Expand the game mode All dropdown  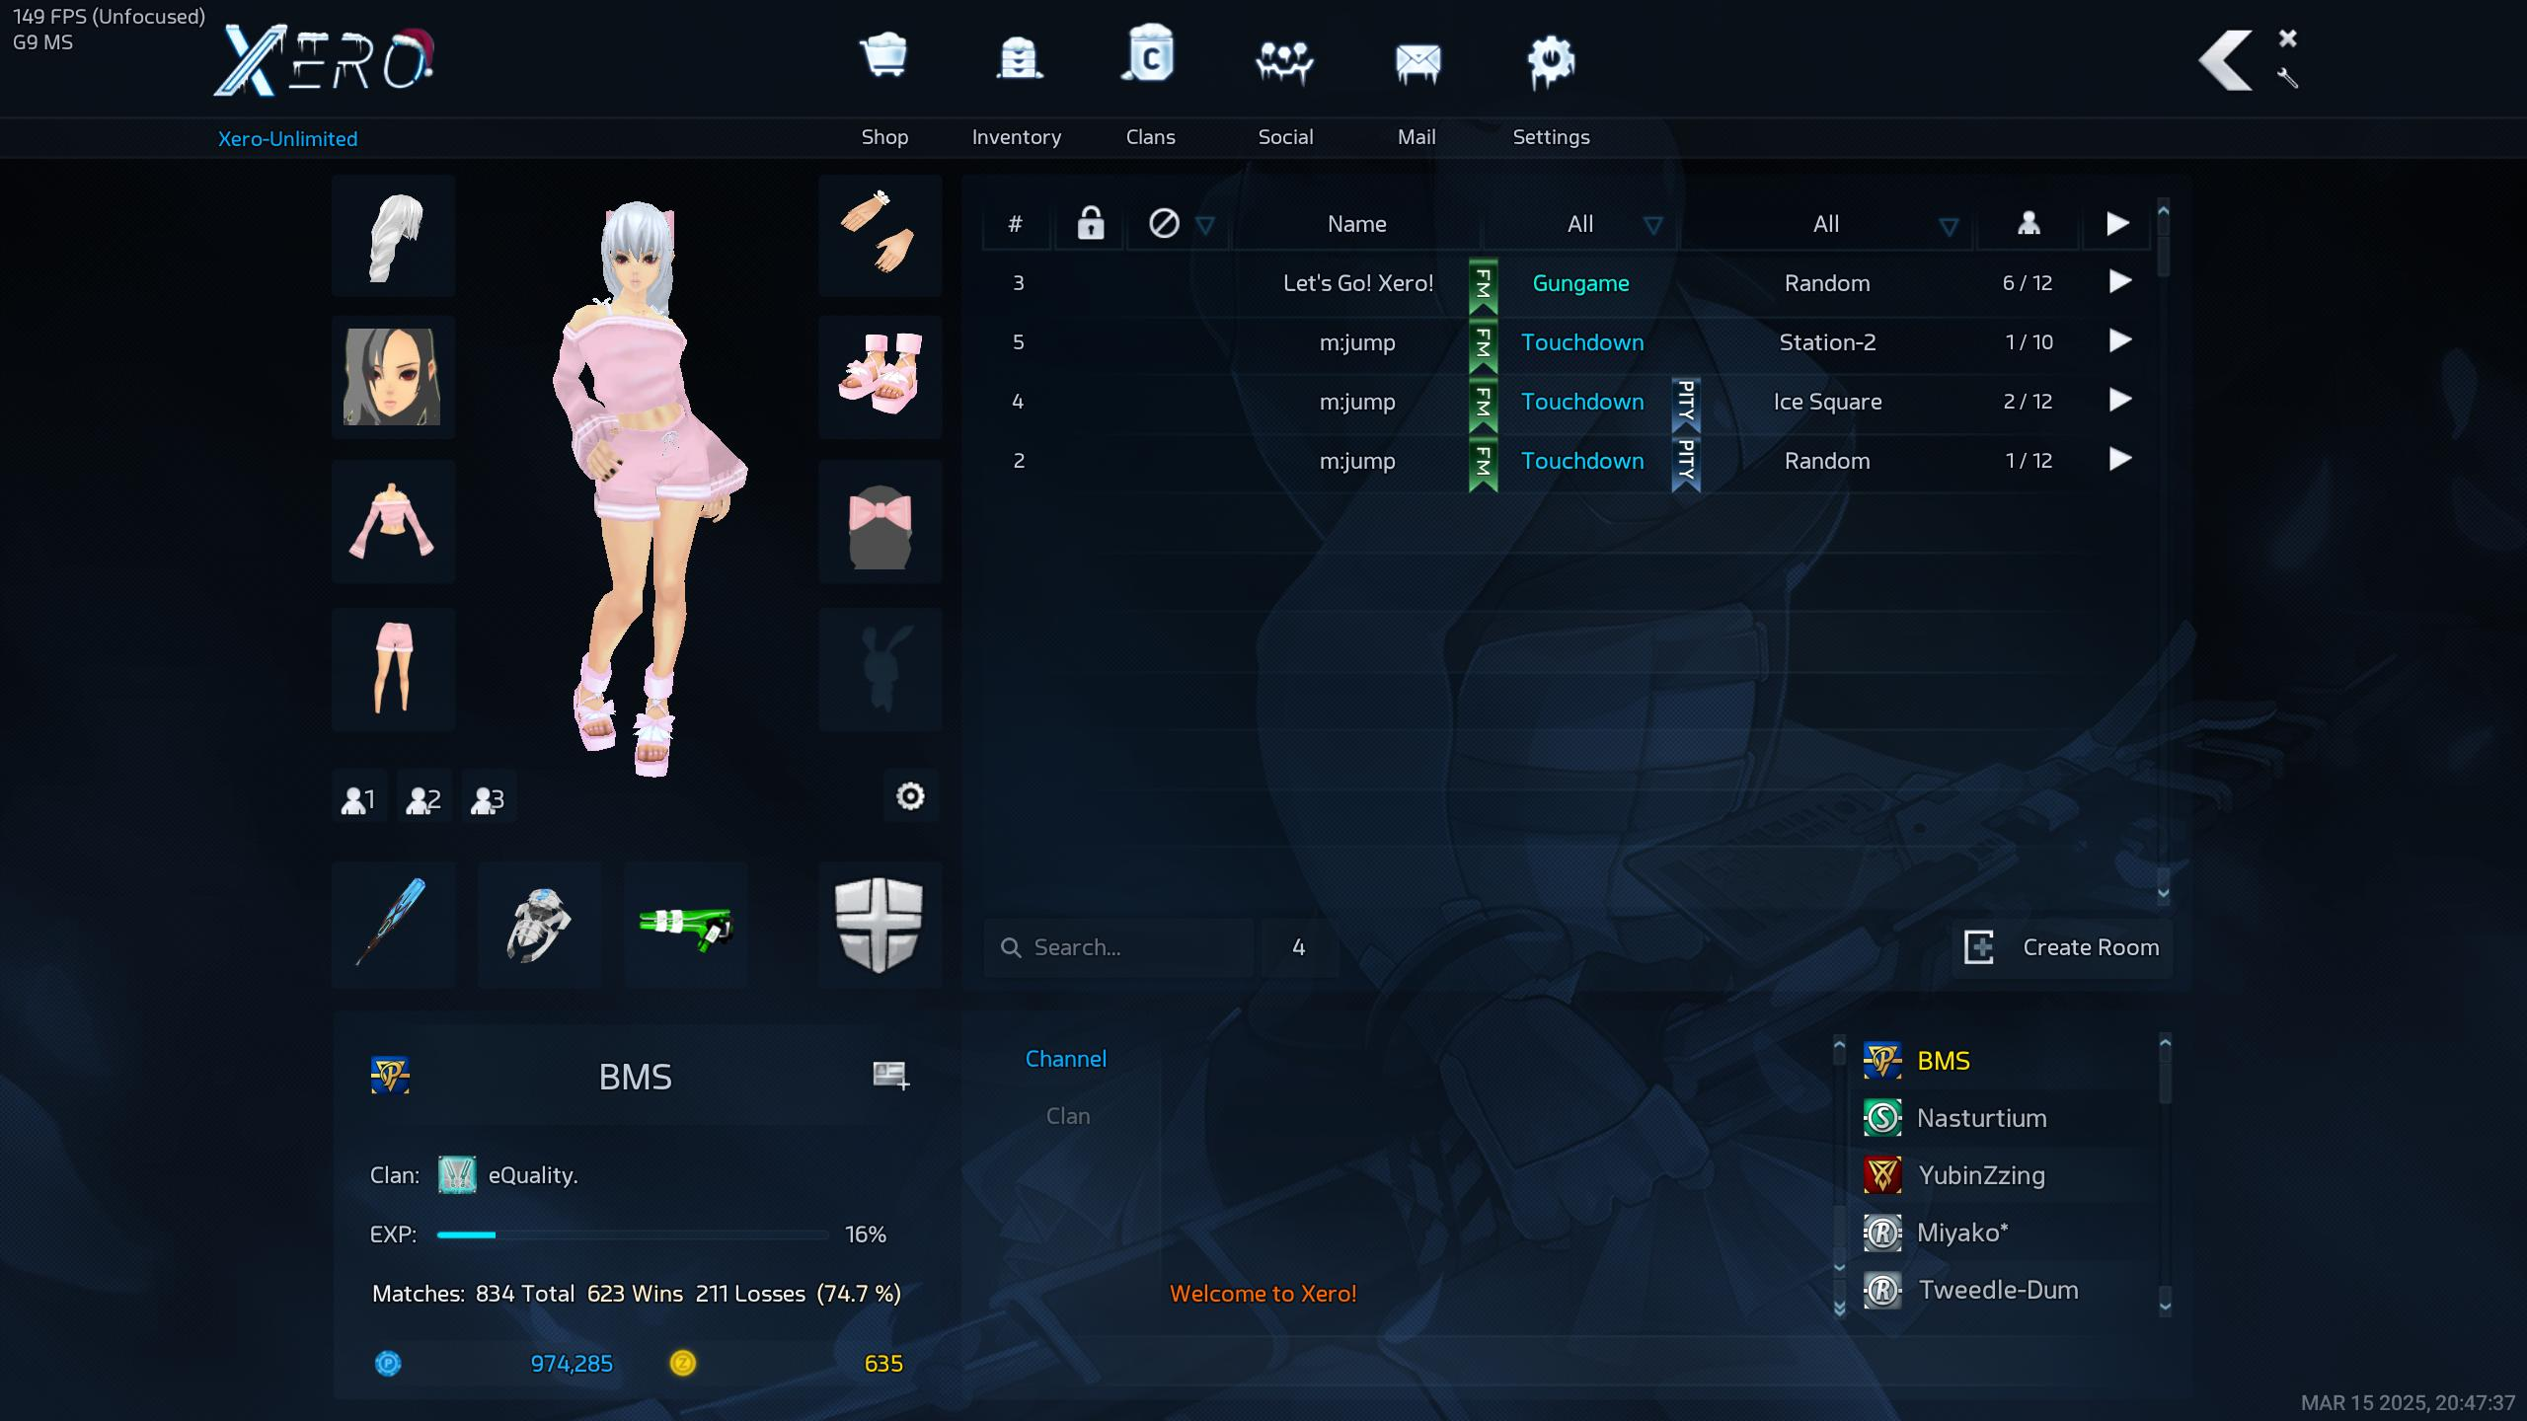[1652, 226]
